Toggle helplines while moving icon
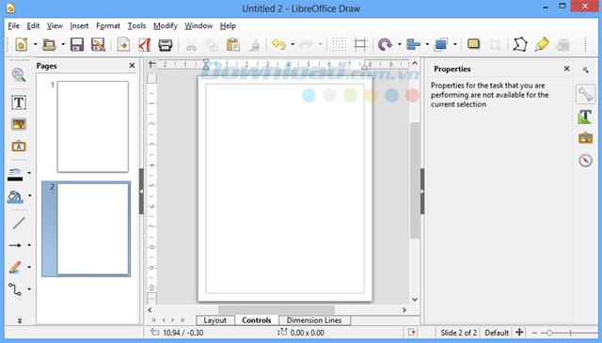 click(x=360, y=44)
